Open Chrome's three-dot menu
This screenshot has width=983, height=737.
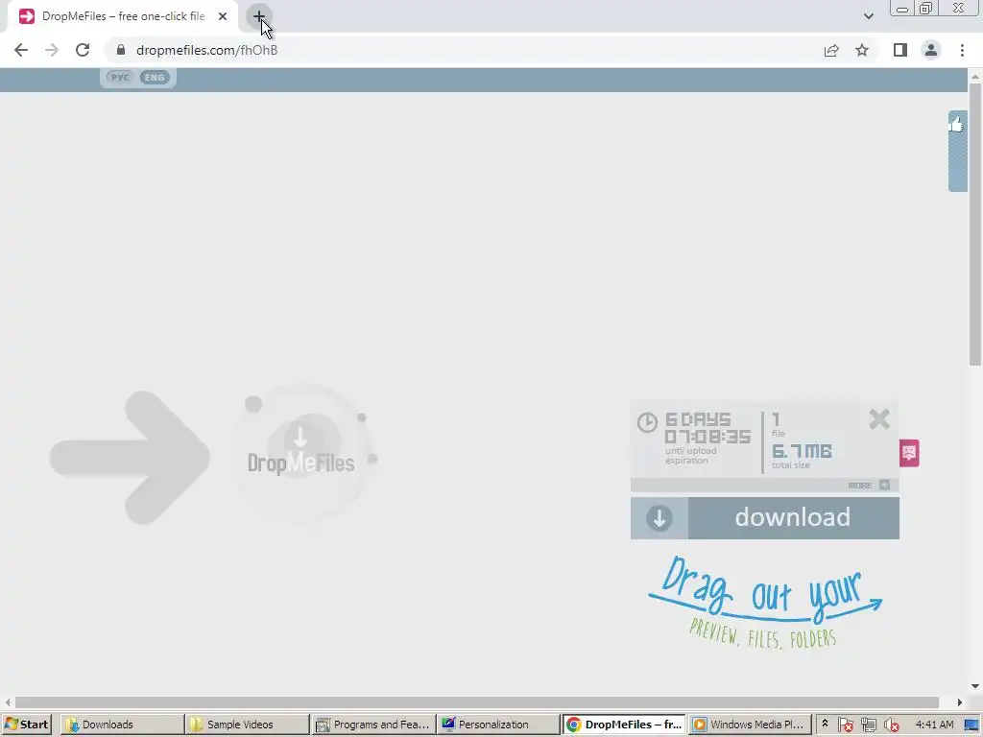962,50
